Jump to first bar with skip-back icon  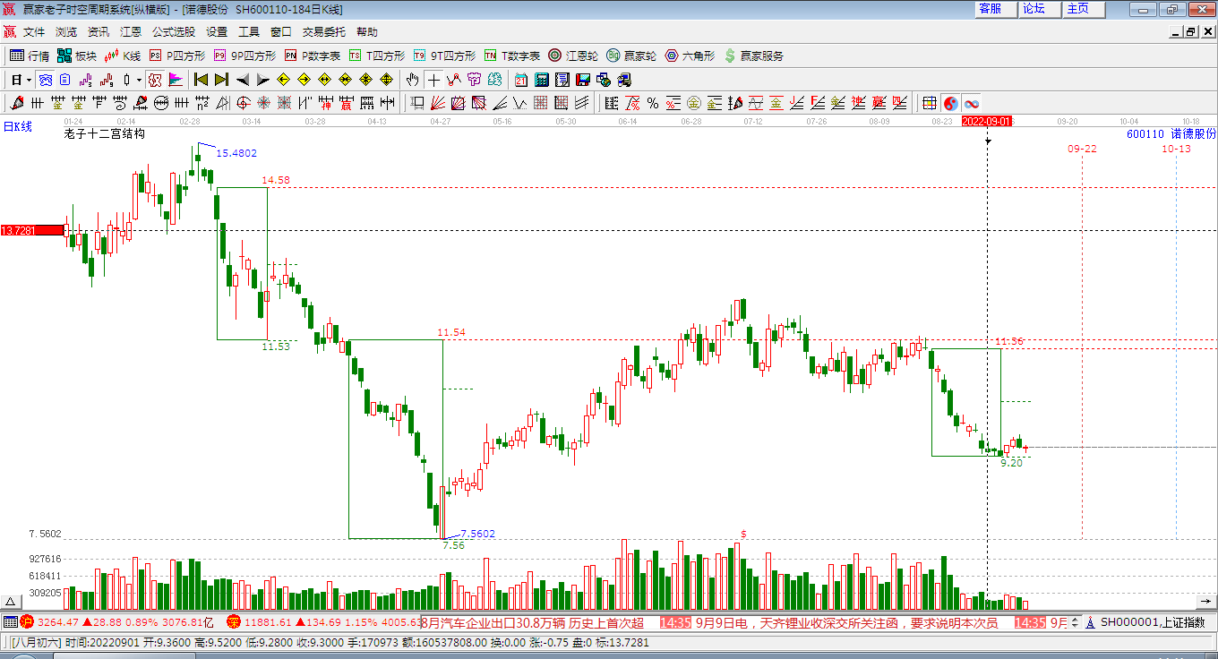coord(202,80)
